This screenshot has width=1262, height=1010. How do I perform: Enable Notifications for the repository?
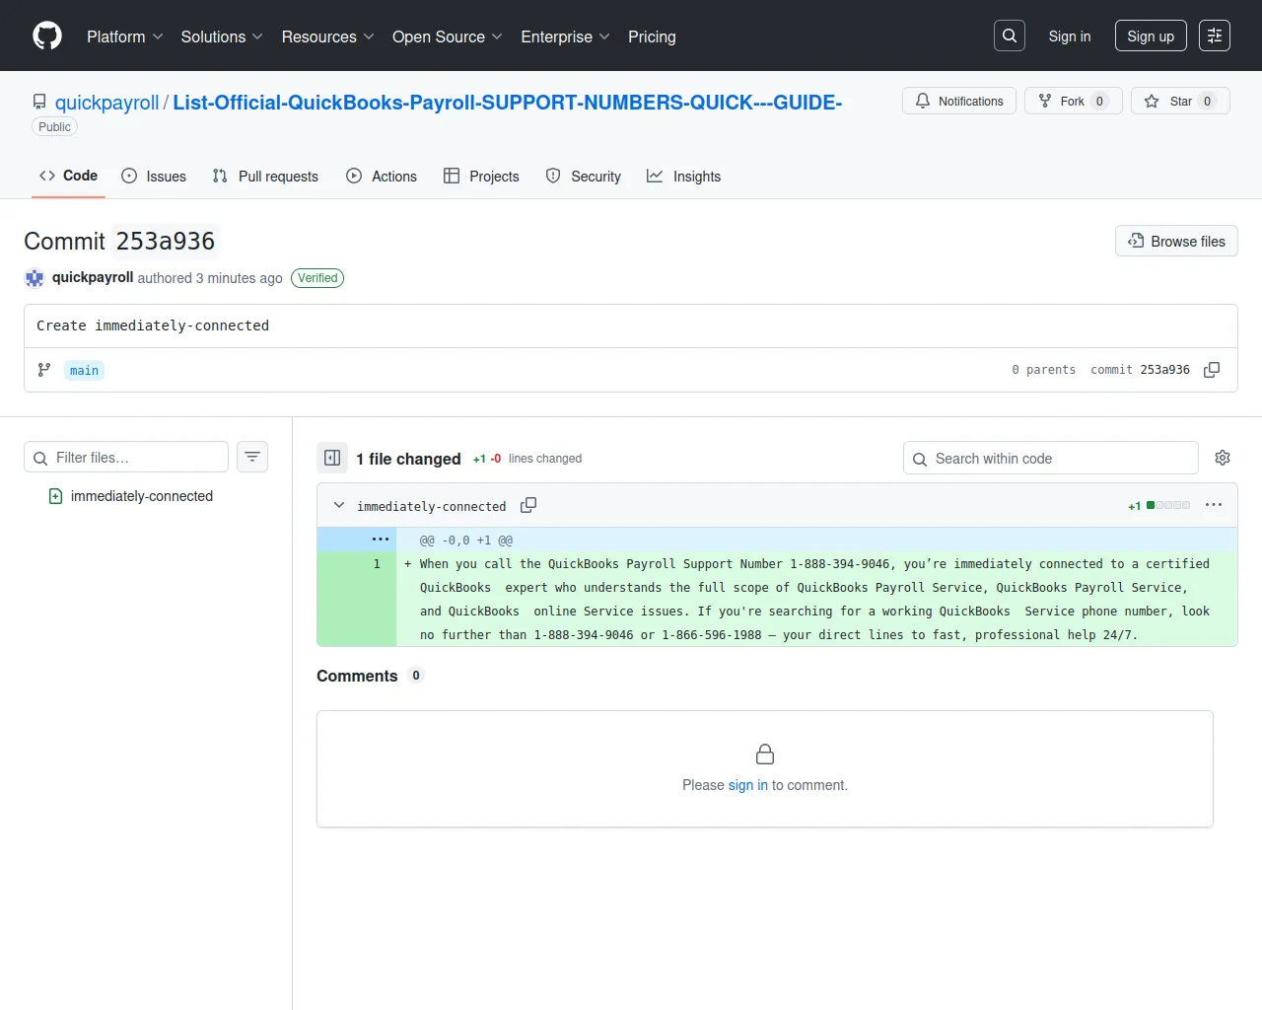(x=959, y=102)
